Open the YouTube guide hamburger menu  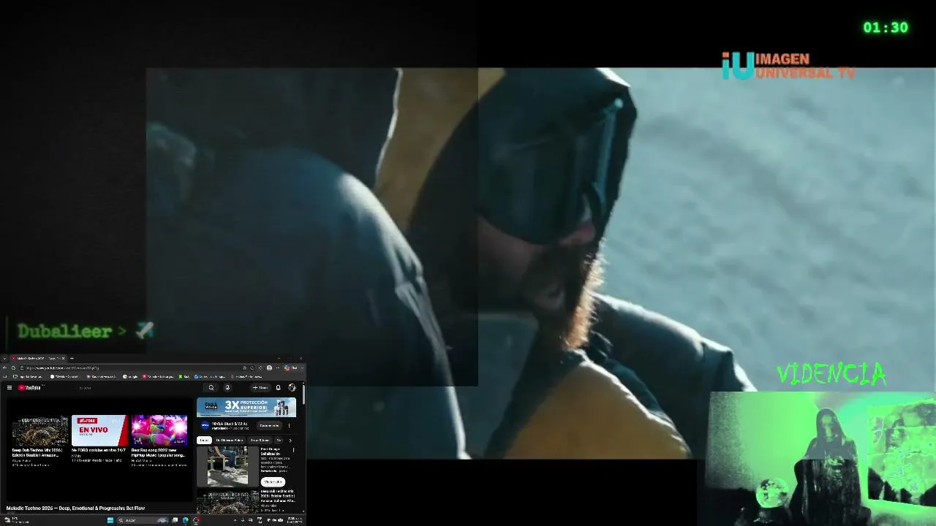(x=9, y=388)
